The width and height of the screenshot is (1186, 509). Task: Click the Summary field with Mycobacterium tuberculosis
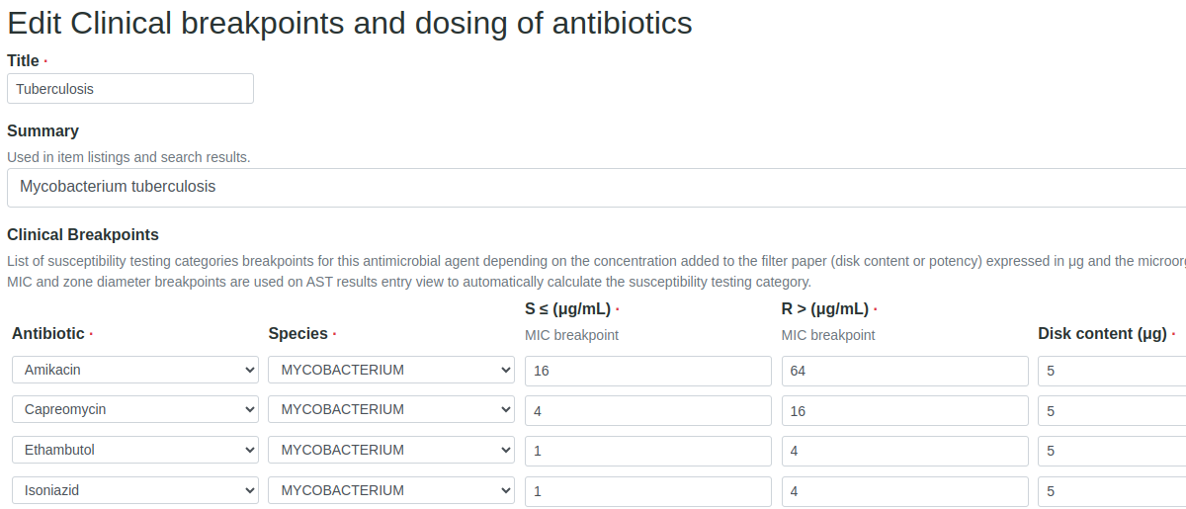[x=593, y=187]
